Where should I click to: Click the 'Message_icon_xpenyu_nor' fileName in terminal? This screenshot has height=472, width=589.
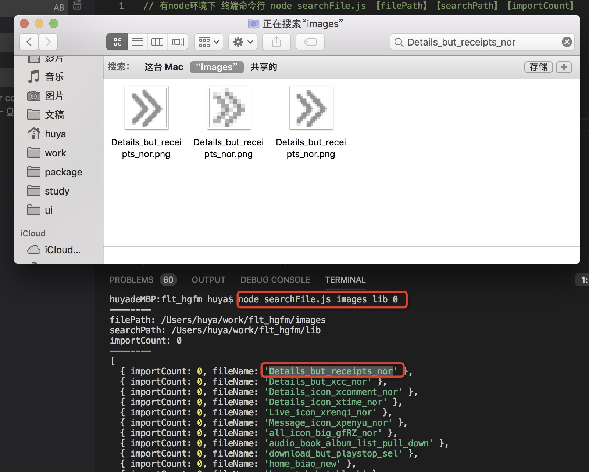click(x=328, y=423)
